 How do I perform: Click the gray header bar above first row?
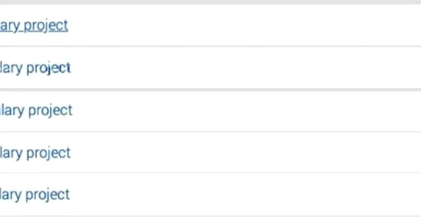point(210,2)
